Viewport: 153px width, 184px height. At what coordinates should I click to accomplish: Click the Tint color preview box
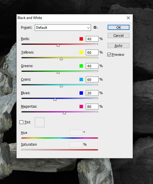click(x=40, y=122)
